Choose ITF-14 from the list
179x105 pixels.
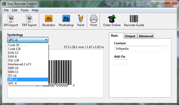click(28, 76)
